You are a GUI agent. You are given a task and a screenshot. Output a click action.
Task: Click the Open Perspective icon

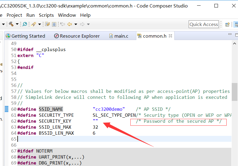227,24
